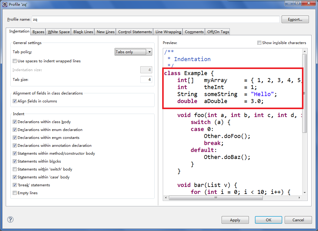Viewport: 318px width, 231px height.
Task: Toggle Show invisible characters checkbox
Action: pos(259,43)
